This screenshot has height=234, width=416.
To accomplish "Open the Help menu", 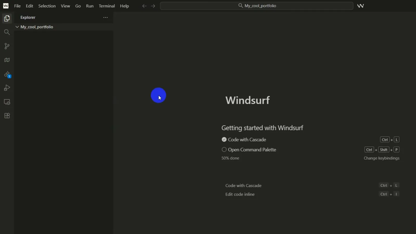I will tap(124, 6).
